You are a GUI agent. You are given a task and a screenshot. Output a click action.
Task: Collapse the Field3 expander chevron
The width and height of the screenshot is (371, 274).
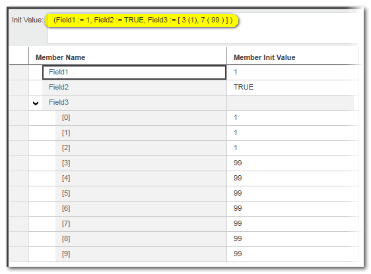(36, 103)
